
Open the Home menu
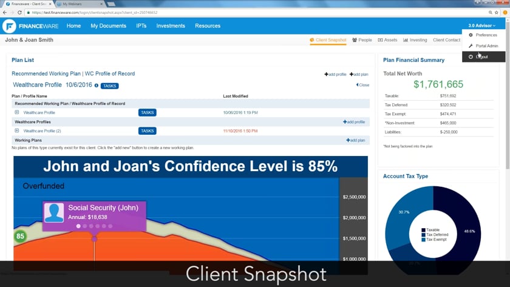74,26
